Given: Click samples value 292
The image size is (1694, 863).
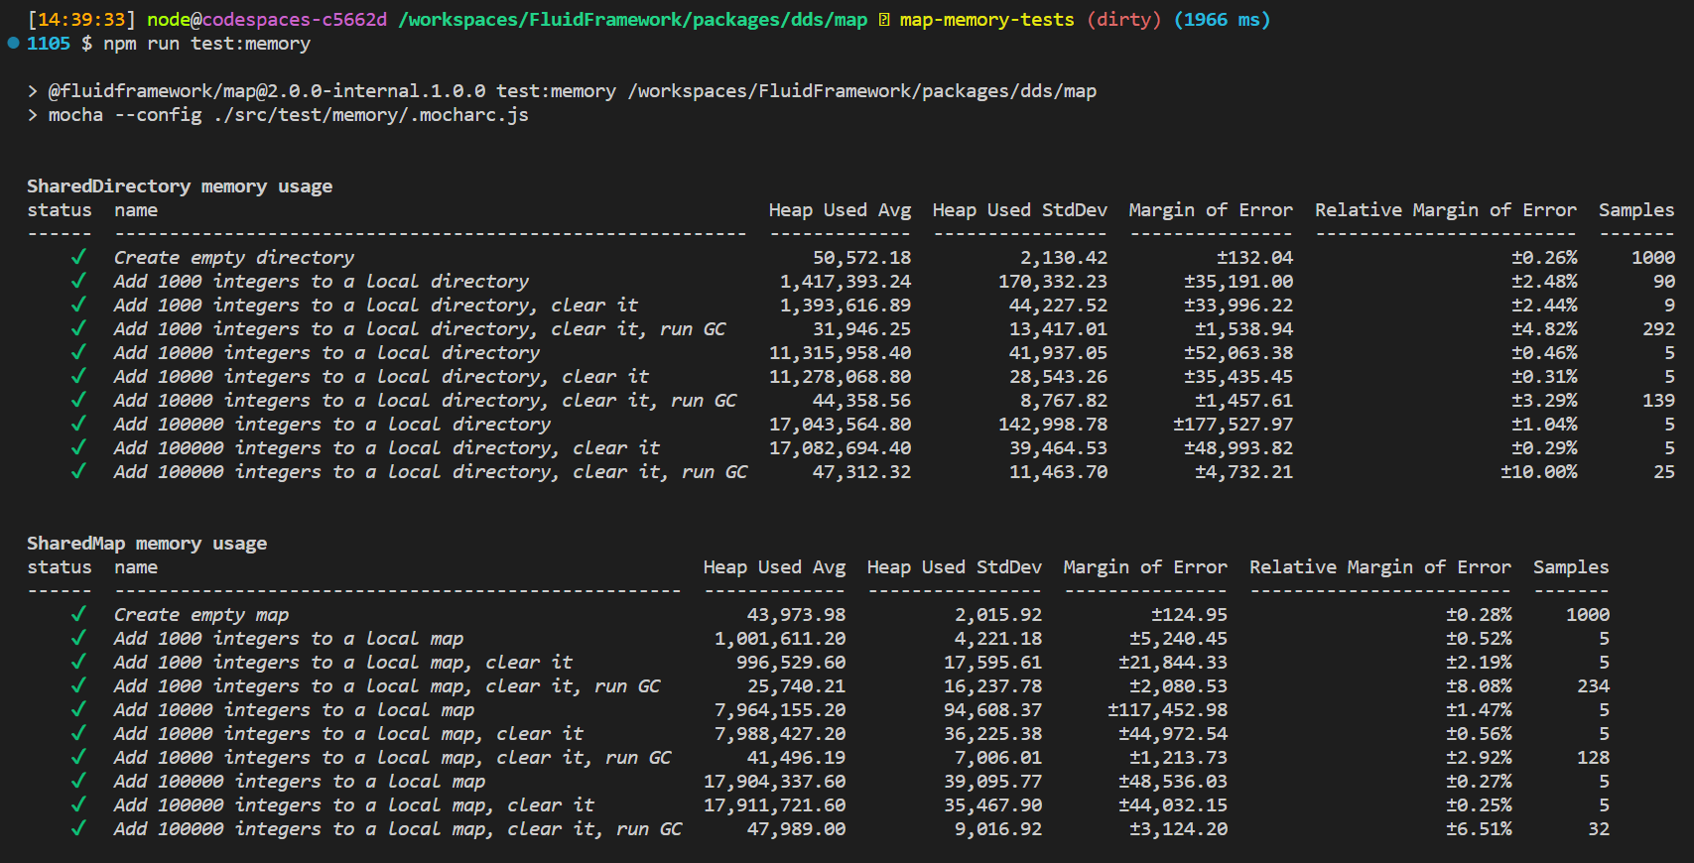Looking at the screenshot, I should click(x=1658, y=329).
